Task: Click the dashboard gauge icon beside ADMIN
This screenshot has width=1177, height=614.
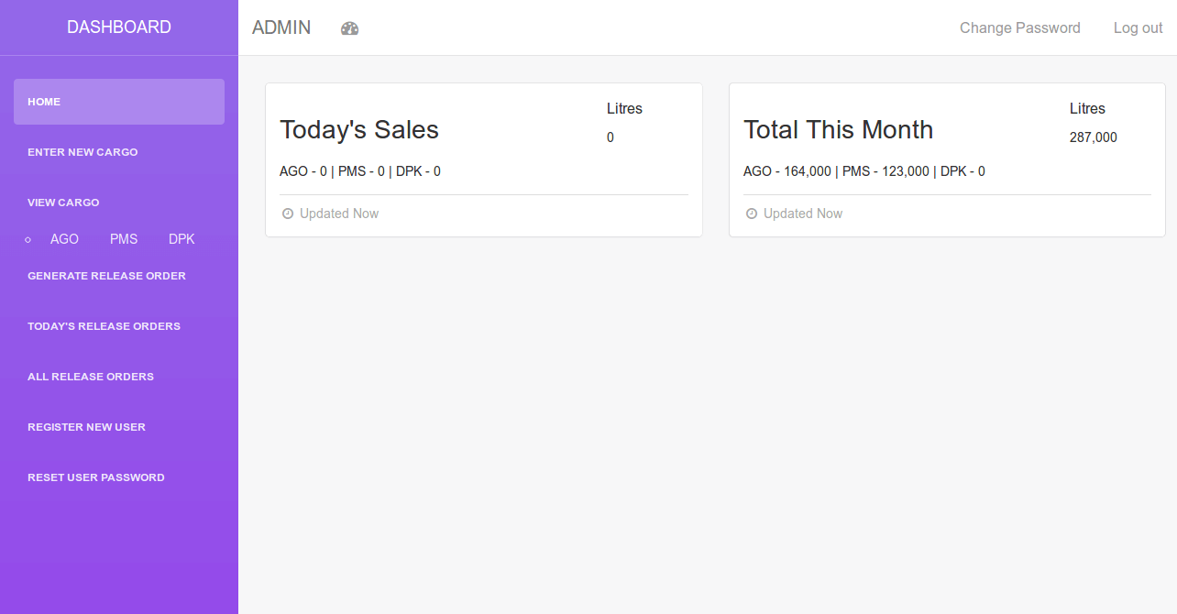Action: (349, 28)
